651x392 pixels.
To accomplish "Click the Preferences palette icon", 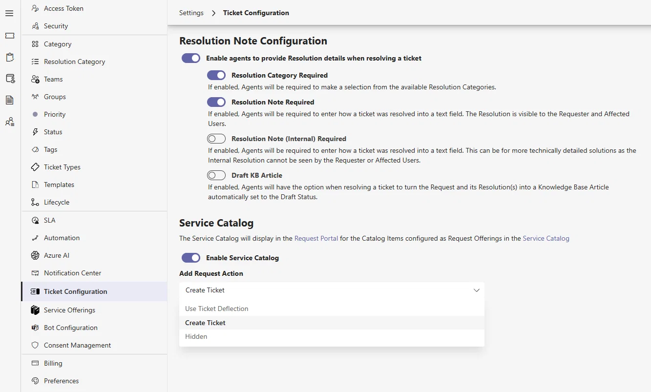I will coord(35,381).
